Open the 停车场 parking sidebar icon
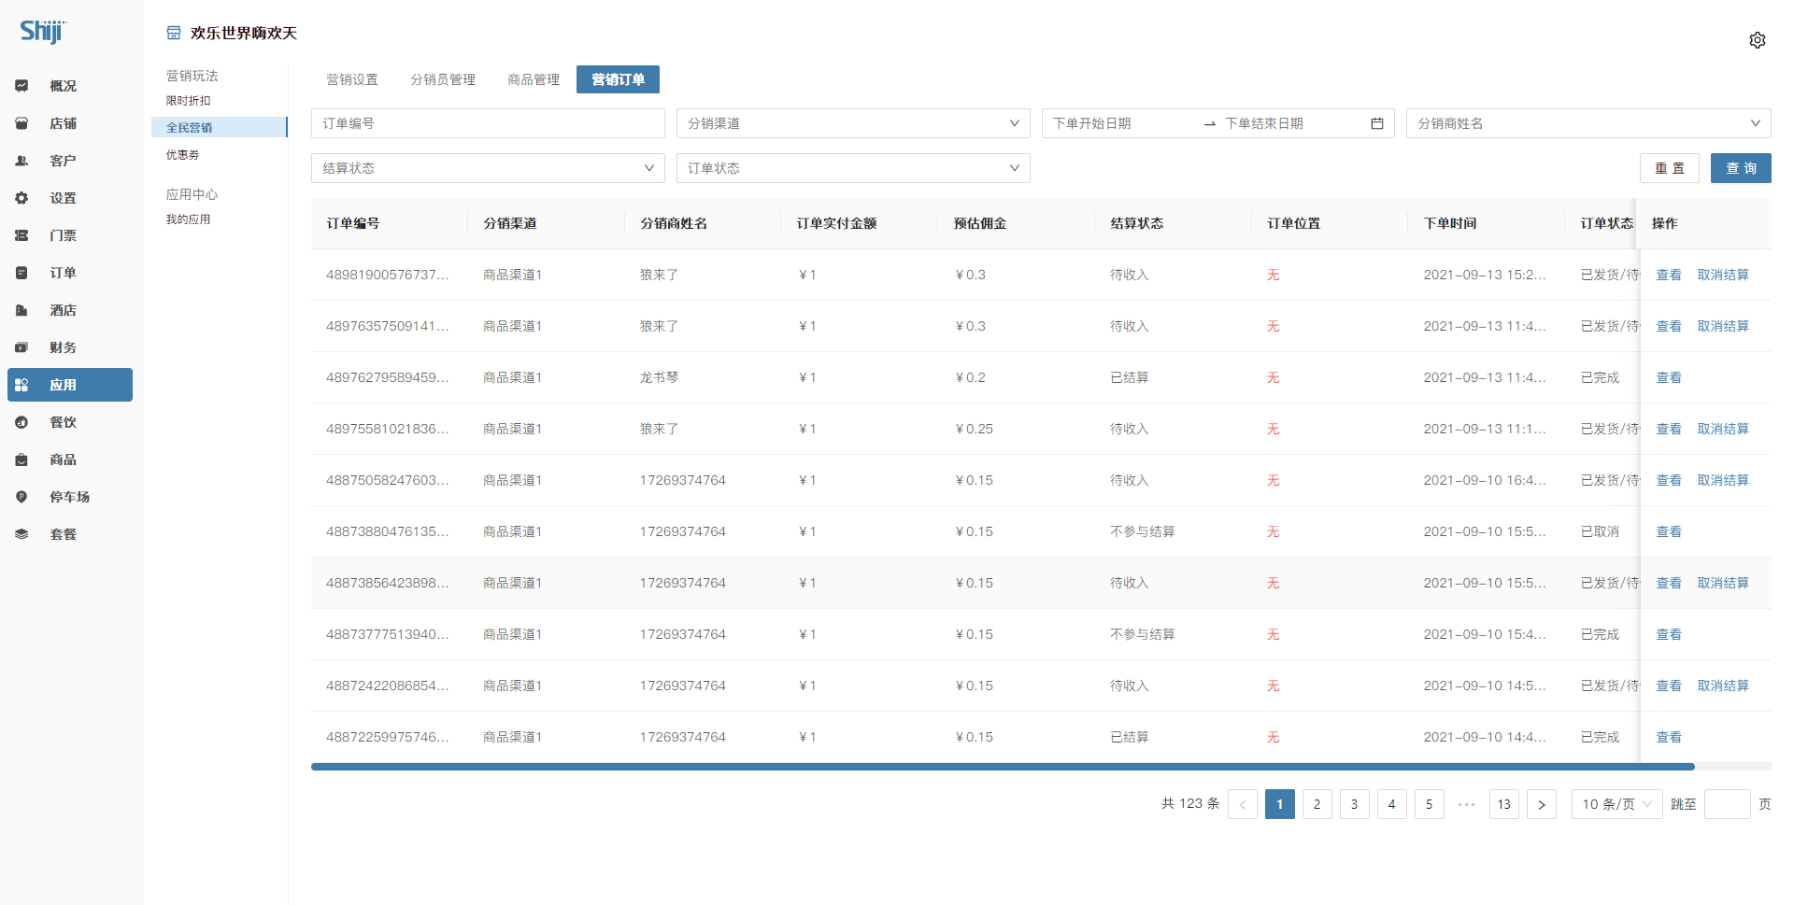The height and width of the screenshot is (905, 1794). [x=21, y=497]
